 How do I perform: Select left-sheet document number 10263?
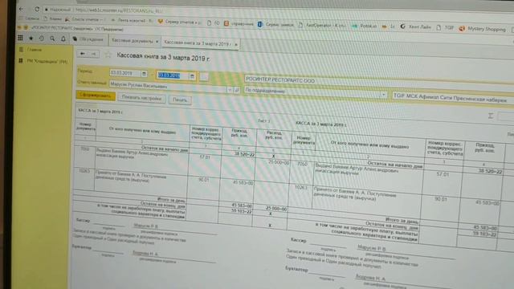(84, 171)
